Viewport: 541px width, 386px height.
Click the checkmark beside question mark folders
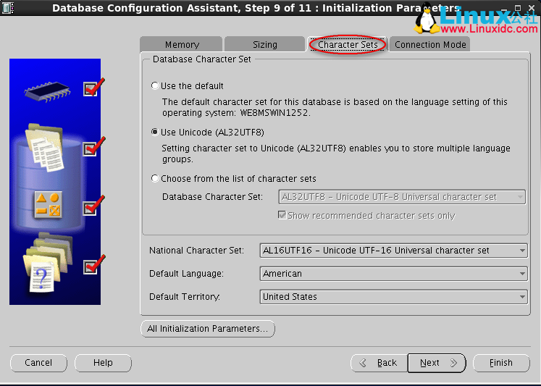pos(93,265)
